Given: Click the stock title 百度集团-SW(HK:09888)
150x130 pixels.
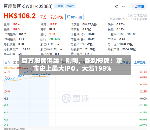Looking at the screenshot, I should tap(28, 6).
